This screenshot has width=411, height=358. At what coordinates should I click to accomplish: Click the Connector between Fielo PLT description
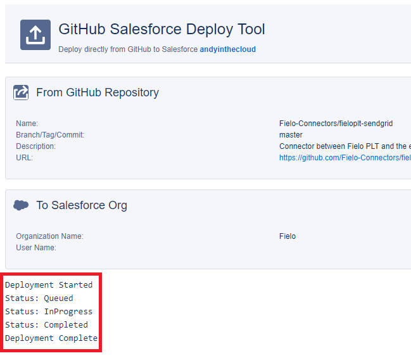[345, 146]
